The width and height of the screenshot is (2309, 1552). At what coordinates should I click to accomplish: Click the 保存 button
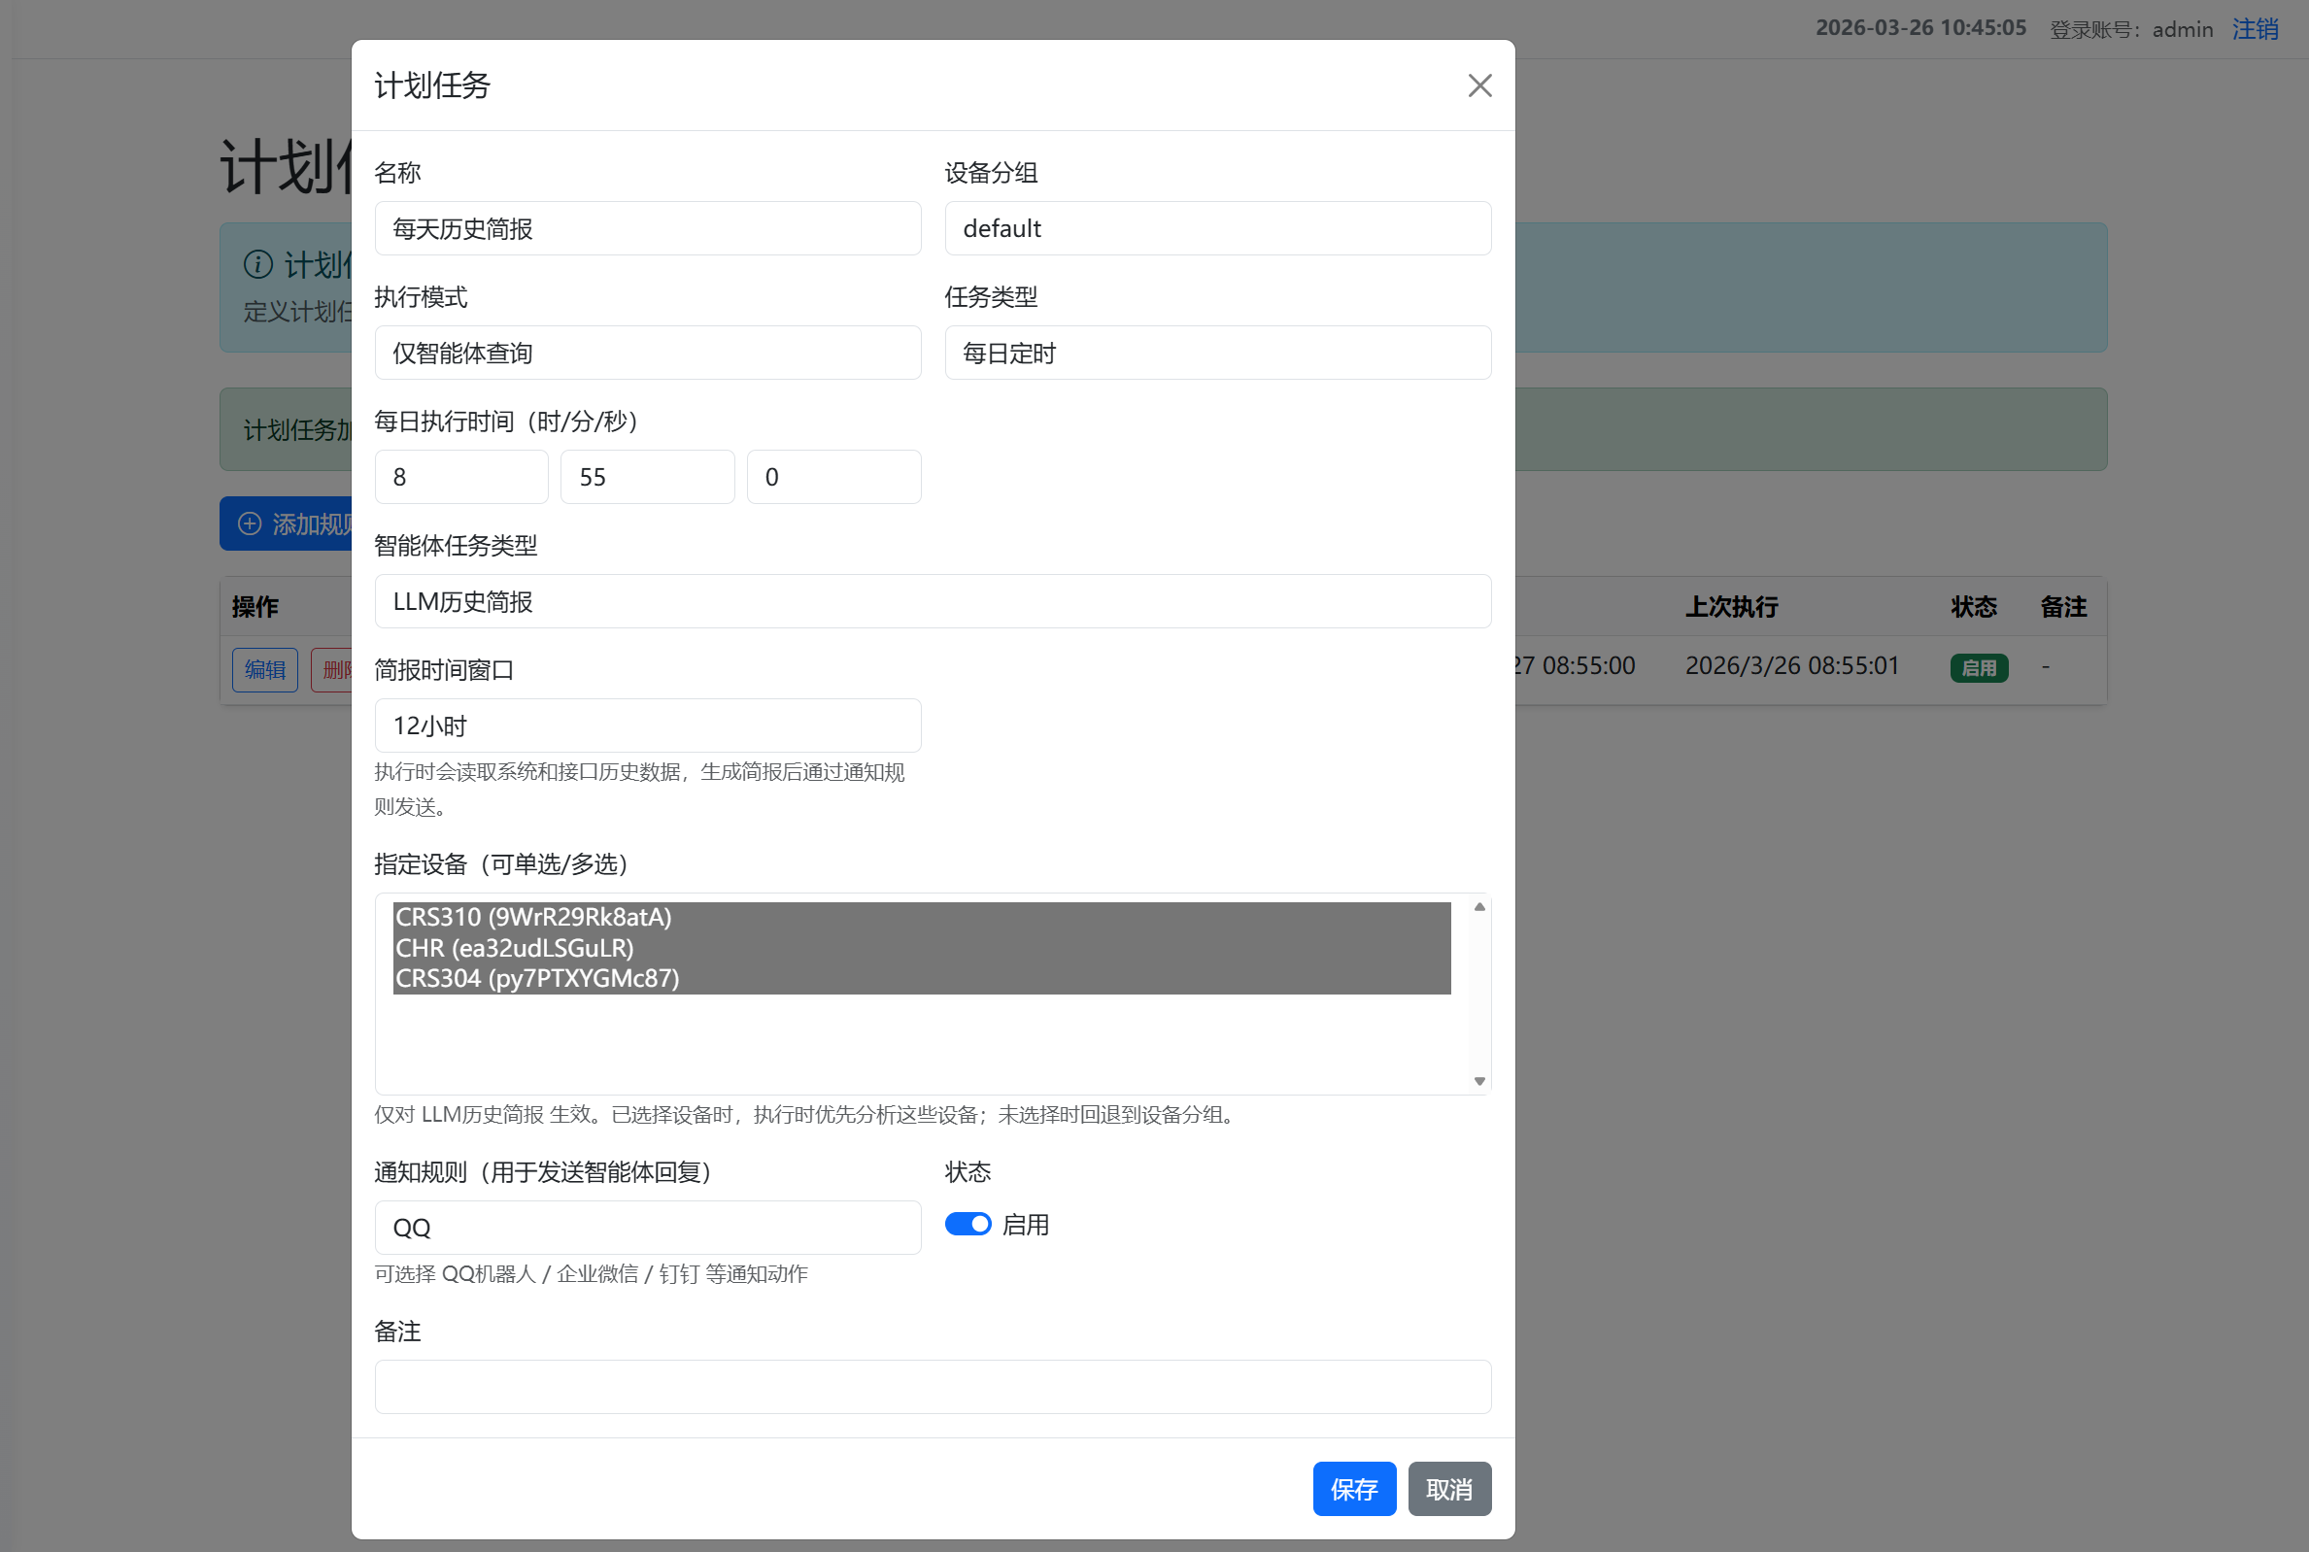click(1353, 1488)
